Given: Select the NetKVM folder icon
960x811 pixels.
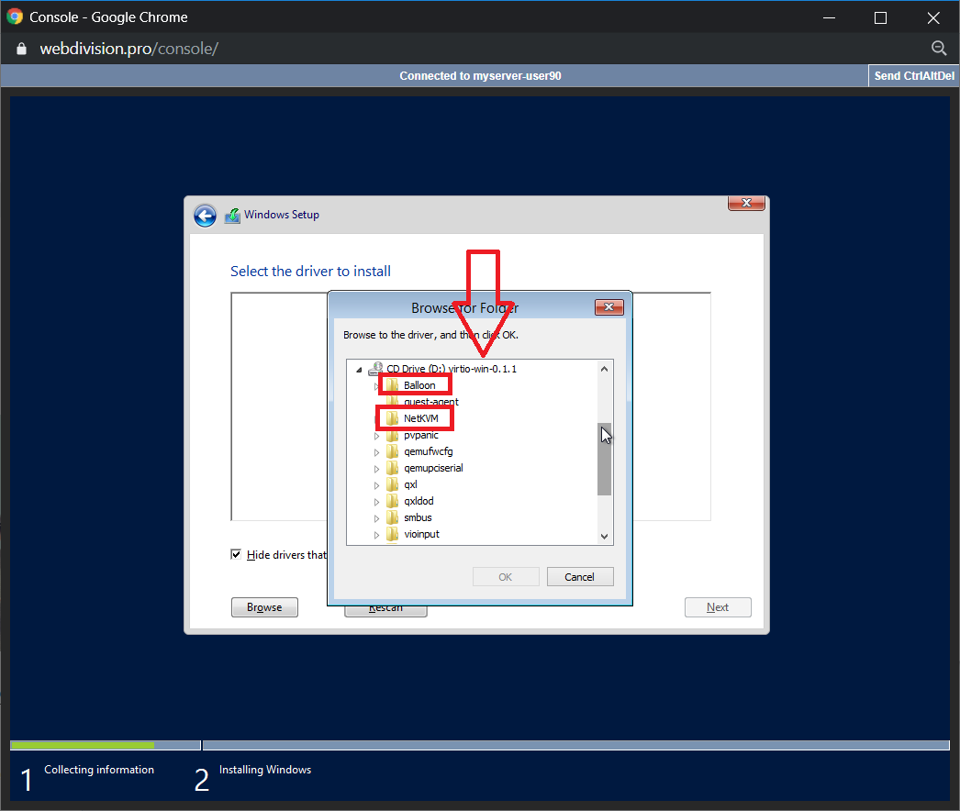Looking at the screenshot, I should click(x=392, y=418).
